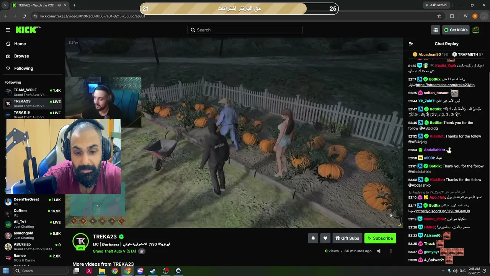Open the Ramee Slots & Casino channel
The image size is (490, 276).
pos(33,258)
